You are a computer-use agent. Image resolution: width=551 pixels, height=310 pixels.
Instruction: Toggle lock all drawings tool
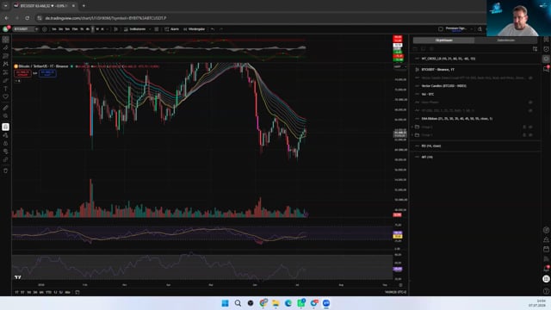click(6, 144)
